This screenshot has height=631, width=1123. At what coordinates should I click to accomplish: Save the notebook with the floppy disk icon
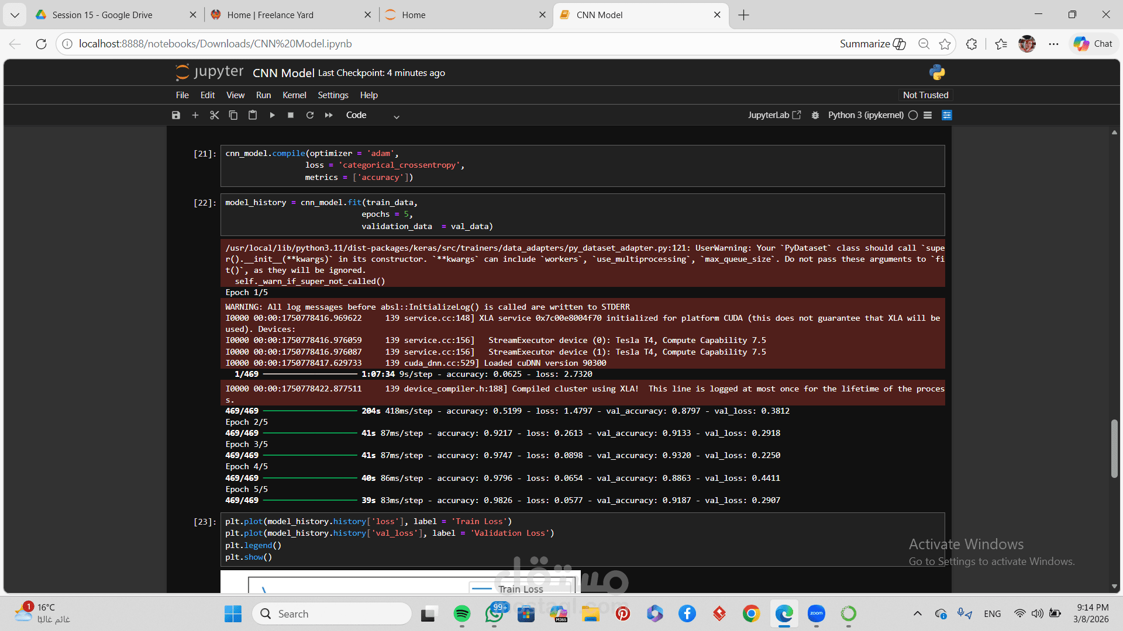point(176,115)
